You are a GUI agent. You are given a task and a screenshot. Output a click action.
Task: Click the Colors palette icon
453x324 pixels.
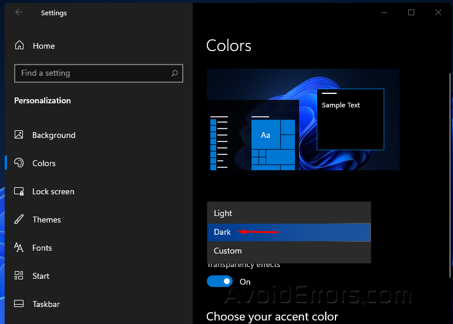19,163
